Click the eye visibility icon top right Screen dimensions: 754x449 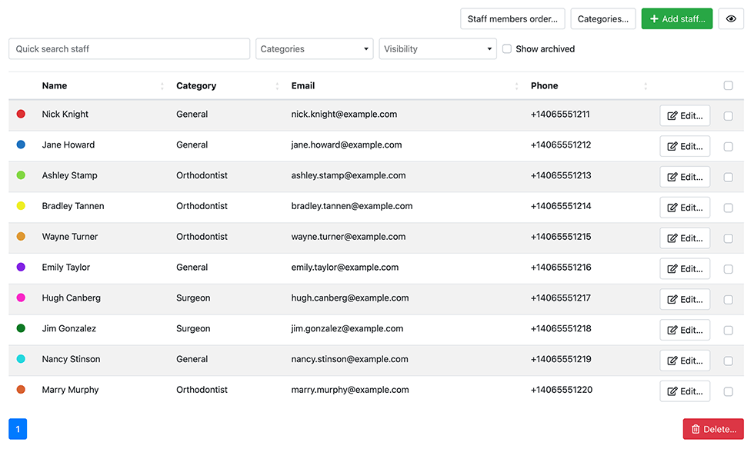pos(730,18)
